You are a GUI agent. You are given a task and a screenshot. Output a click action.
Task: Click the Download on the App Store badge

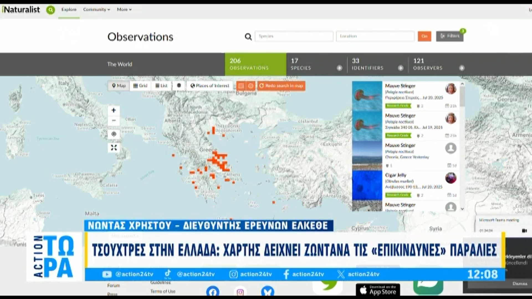tap(378, 290)
